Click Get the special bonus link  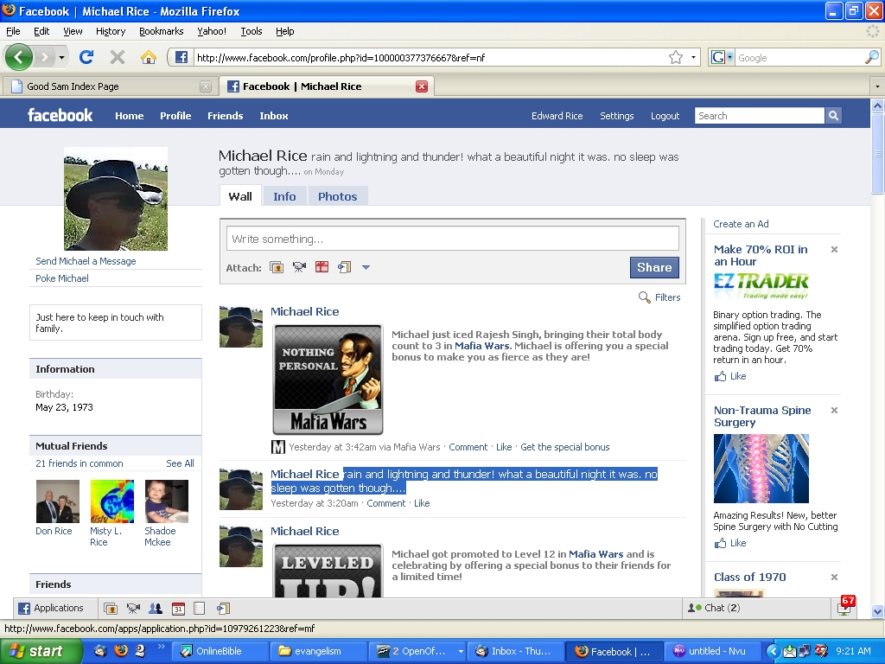(x=565, y=447)
